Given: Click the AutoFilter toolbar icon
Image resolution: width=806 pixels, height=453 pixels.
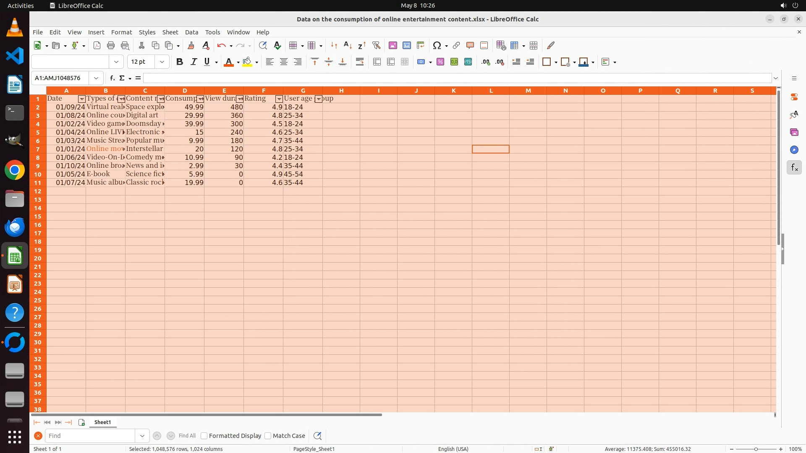Looking at the screenshot, I should click(x=376, y=45).
